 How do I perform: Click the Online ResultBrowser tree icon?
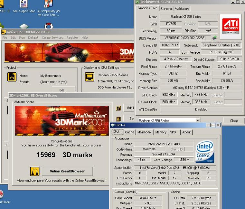(35, 172)
